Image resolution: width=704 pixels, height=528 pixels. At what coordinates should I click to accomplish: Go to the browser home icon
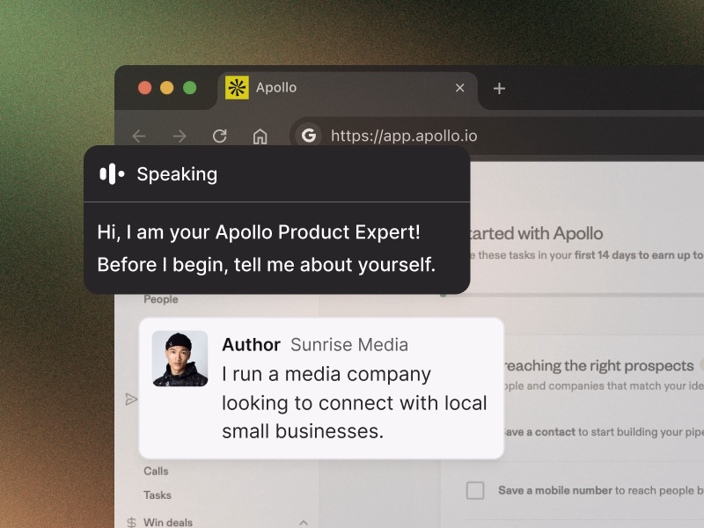point(260,136)
